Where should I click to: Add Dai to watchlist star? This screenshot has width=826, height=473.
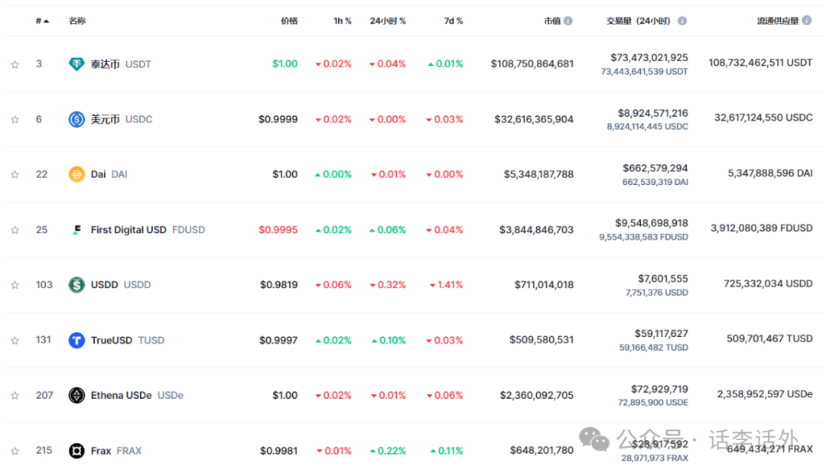click(15, 175)
